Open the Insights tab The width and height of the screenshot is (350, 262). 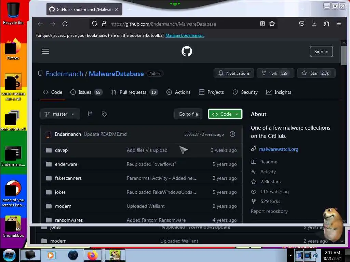[x=279, y=92]
